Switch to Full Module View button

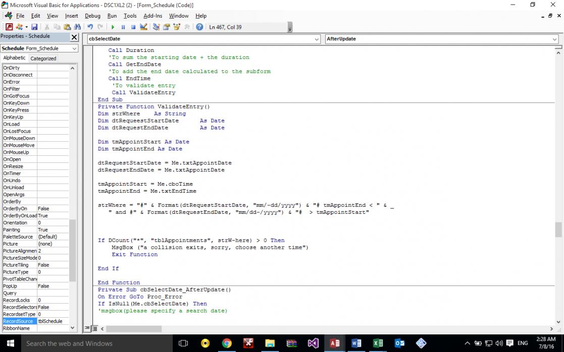93,329
